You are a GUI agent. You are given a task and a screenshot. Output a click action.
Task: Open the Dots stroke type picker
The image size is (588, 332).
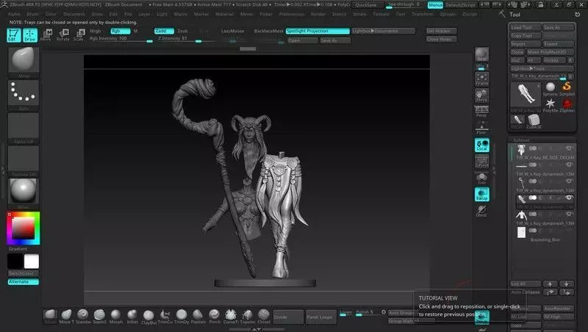pyautogui.click(x=24, y=93)
